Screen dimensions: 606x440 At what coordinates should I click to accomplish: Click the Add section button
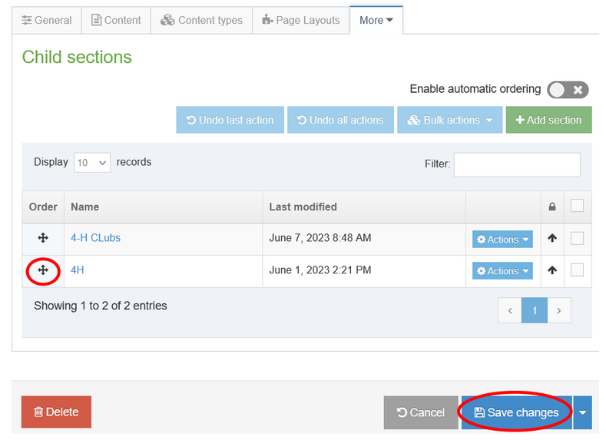coord(549,120)
